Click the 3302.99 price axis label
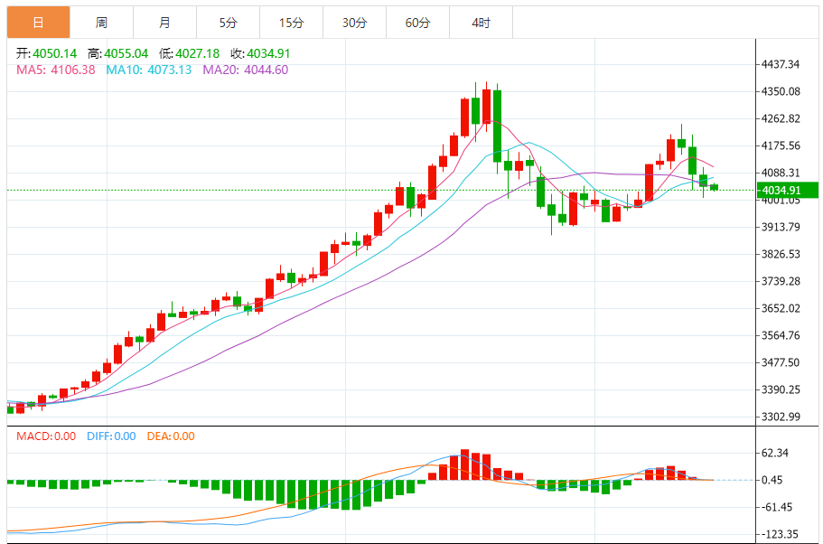This screenshot has width=823, height=544. point(781,417)
